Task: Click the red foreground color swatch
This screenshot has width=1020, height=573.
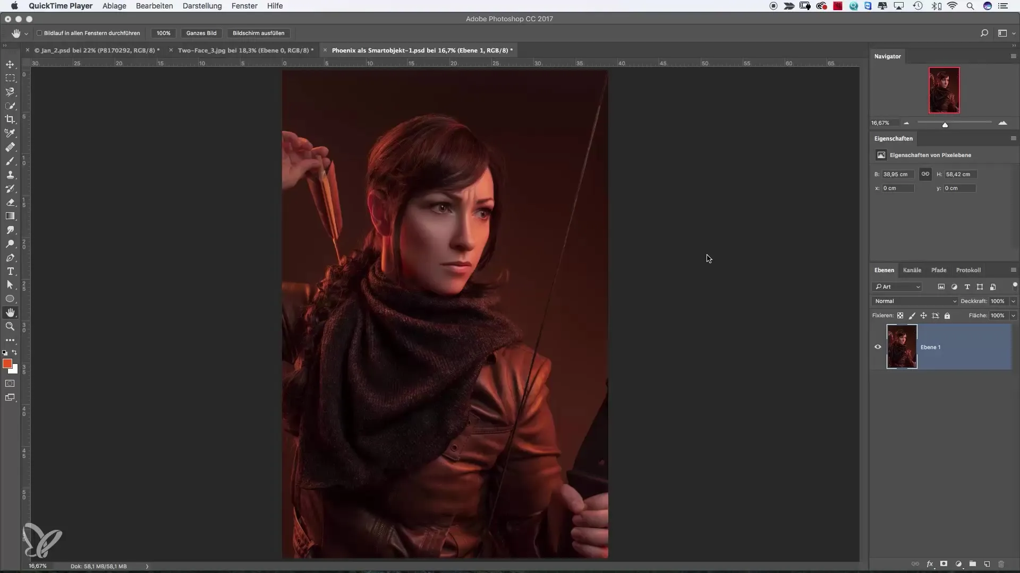Action: coord(7,363)
